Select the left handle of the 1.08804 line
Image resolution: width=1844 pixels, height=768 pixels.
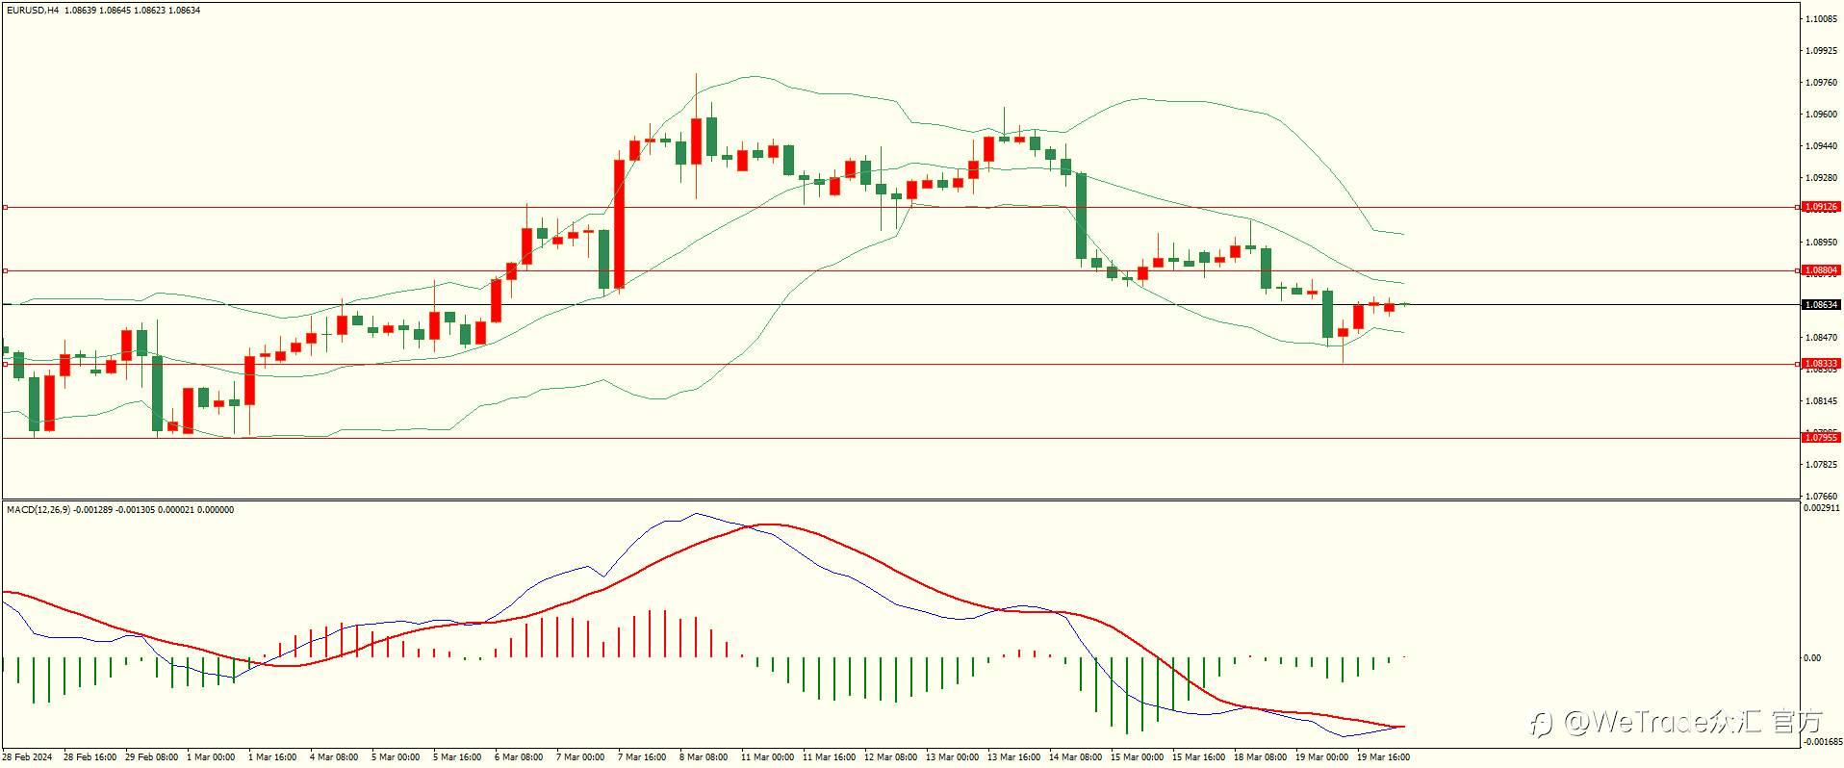click(5, 270)
